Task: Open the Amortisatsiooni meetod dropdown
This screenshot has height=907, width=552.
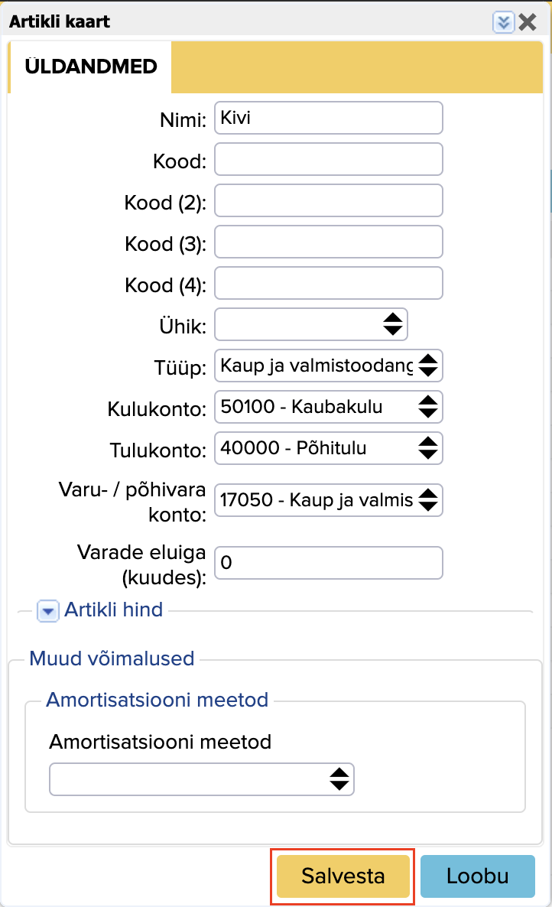Action: point(202,779)
